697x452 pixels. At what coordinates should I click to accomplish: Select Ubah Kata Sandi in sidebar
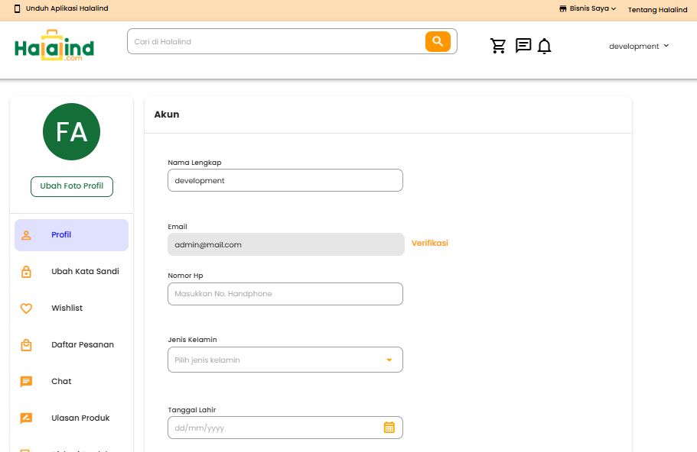[x=85, y=272]
